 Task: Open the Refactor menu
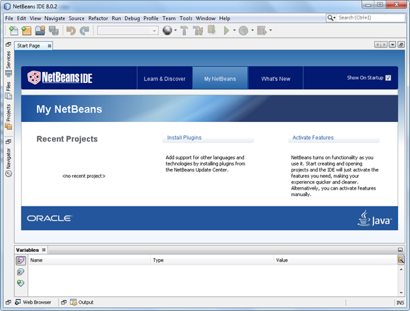coord(98,18)
